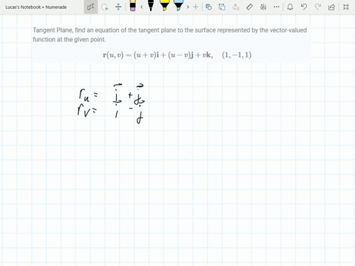Image resolution: width=355 pixels, height=266 pixels.
Task: Pick the eraser tool with pink tip
Action: [x=132, y=6]
